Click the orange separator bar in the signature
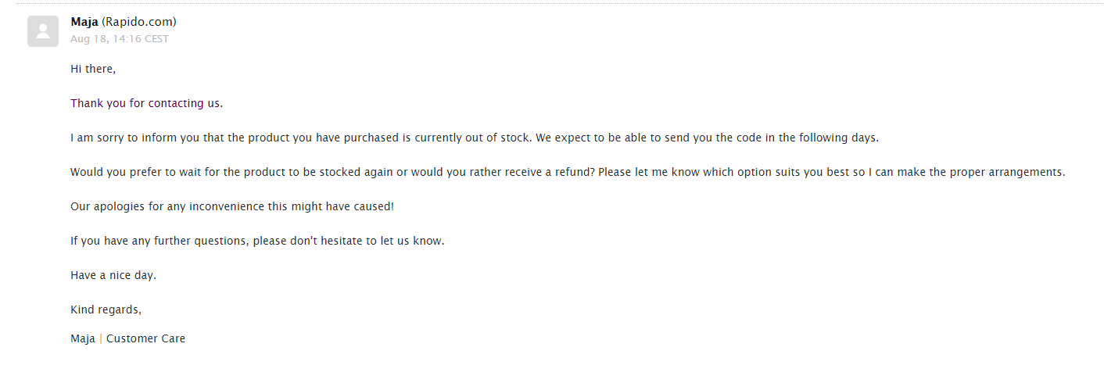The image size is (1104, 365). click(x=101, y=339)
